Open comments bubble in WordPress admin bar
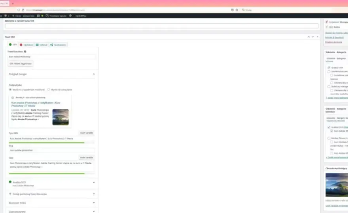The width and height of the screenshot is (348, 213). pyautogui.click(x=6, y=16)
